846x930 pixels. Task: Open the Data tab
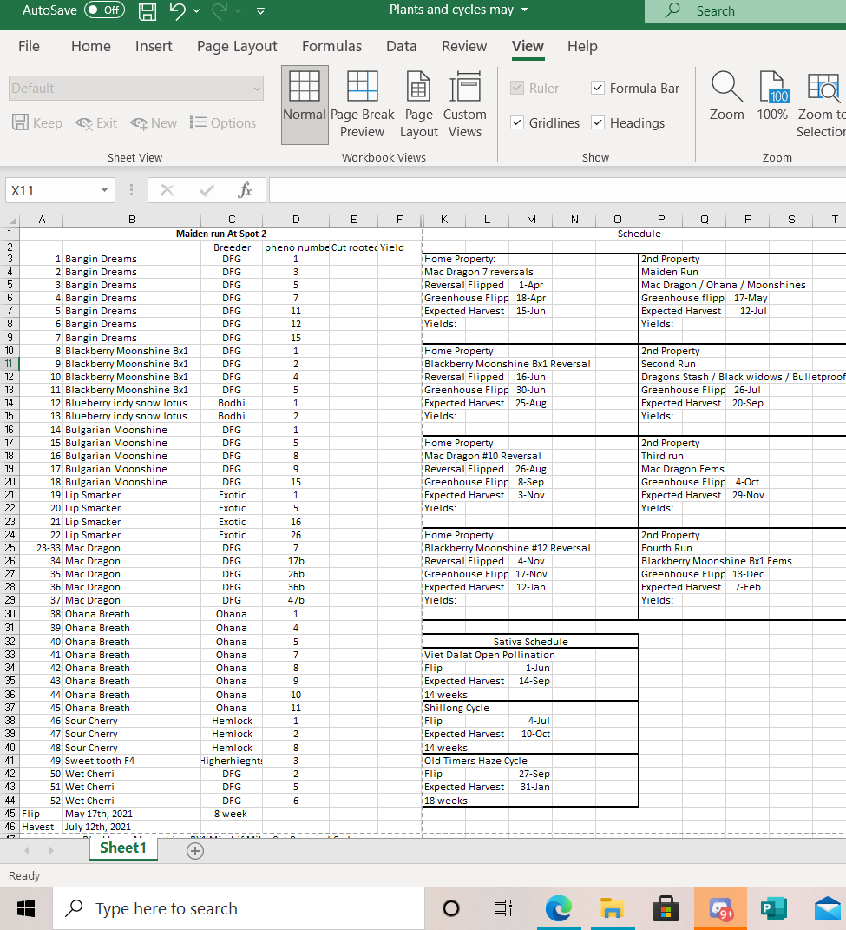(x=402, y=46)
